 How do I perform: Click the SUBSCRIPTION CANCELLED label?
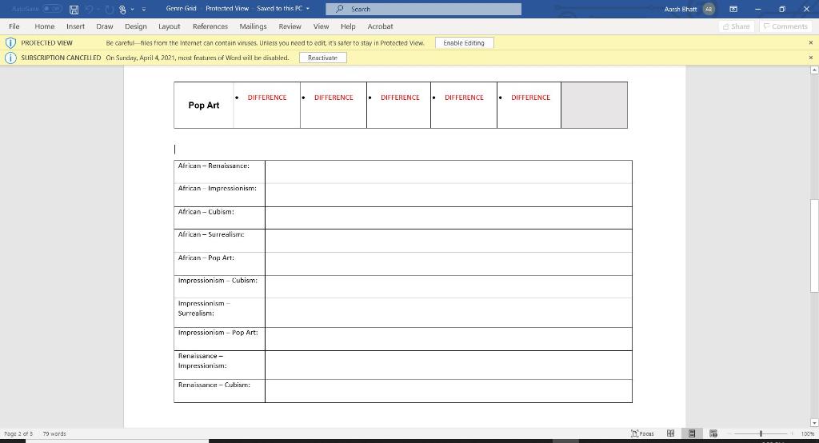click(x=61, y=58)
